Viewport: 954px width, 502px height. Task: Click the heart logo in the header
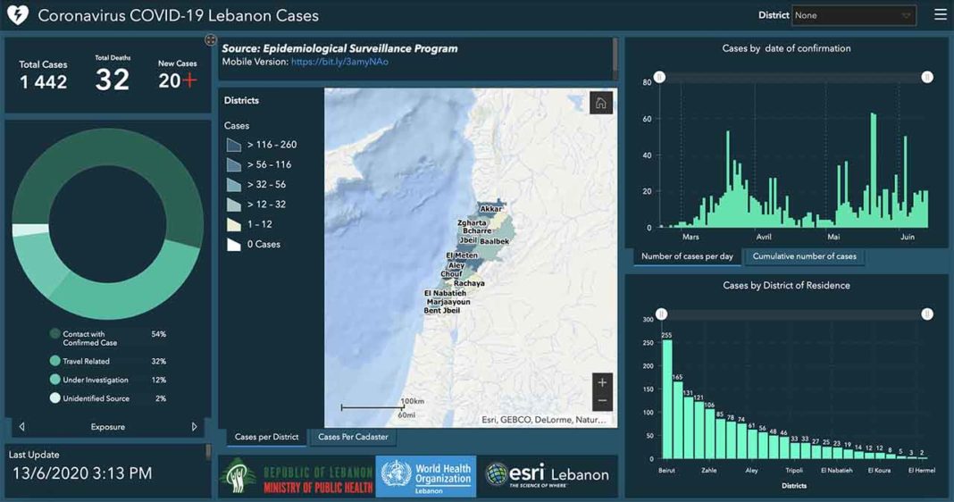pos(18,15)
